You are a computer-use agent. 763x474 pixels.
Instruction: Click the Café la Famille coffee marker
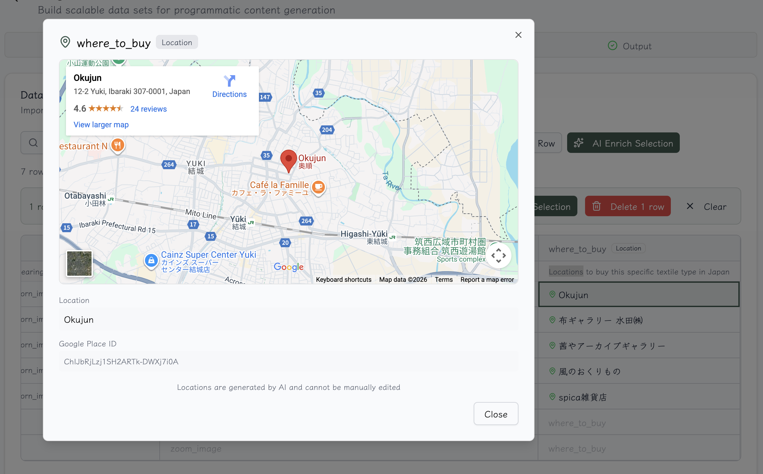(318, 187)
